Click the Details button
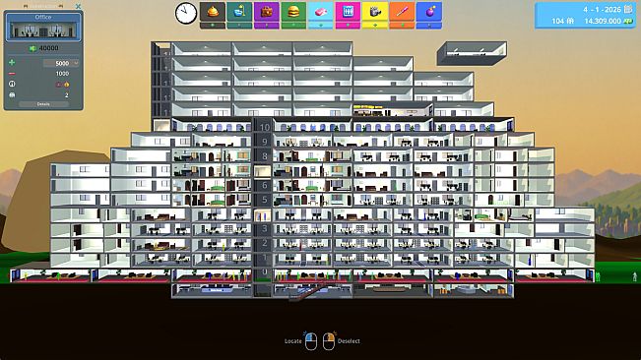The width and height of the screenshot is (641, 360). (43, 104)
